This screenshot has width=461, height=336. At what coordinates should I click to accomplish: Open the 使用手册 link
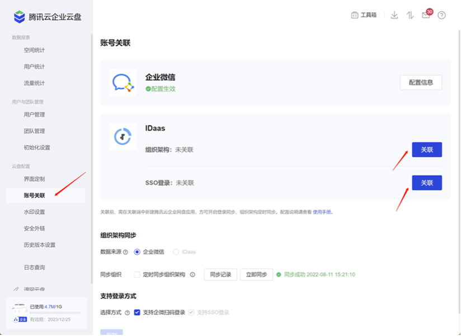click(322, 212)
